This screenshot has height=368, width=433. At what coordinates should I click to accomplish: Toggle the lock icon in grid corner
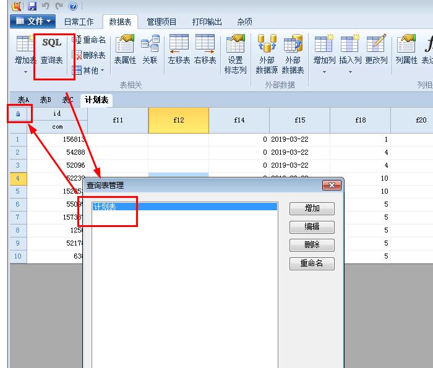[x=18, y=114]
